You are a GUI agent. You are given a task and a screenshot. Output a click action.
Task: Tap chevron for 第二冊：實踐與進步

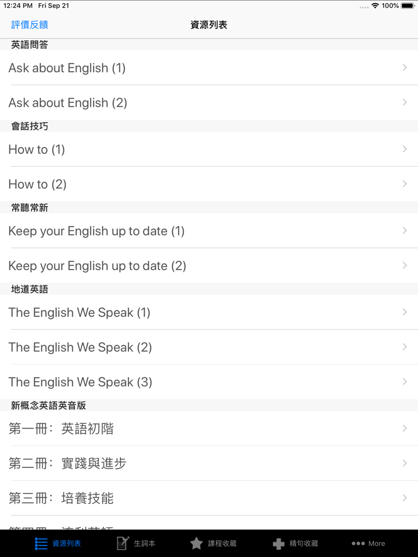click(405, 463)
